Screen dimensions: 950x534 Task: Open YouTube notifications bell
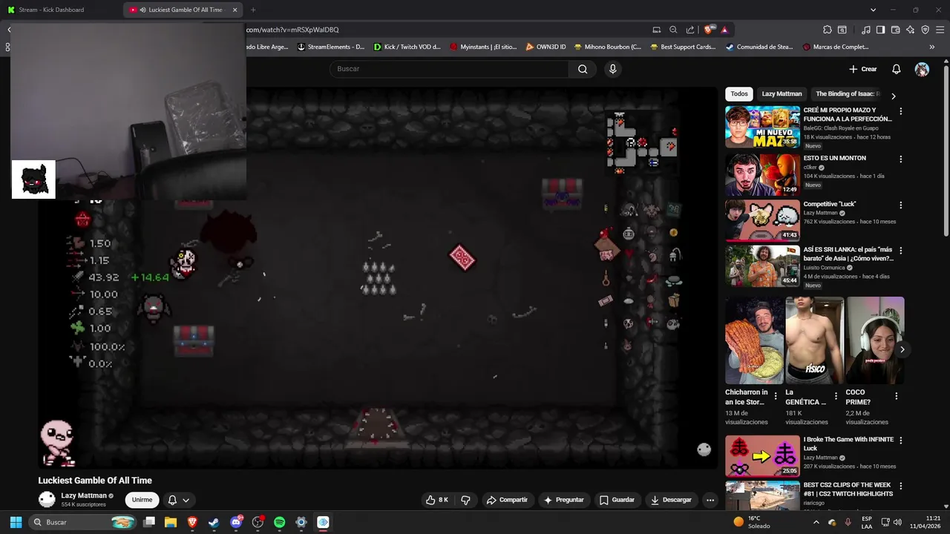(896, 69)
